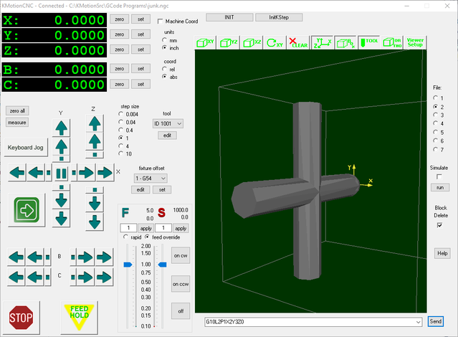The height and width of the screenshot is (337, 458).
Task: Open the tool ID 1001 dropdown
Action: coord(168,123)
